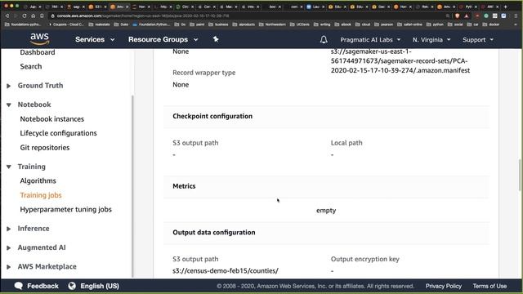523x294 pixels.
Task: Open the 'UCDavis' bookmarks folder
Action: (300, 24)
